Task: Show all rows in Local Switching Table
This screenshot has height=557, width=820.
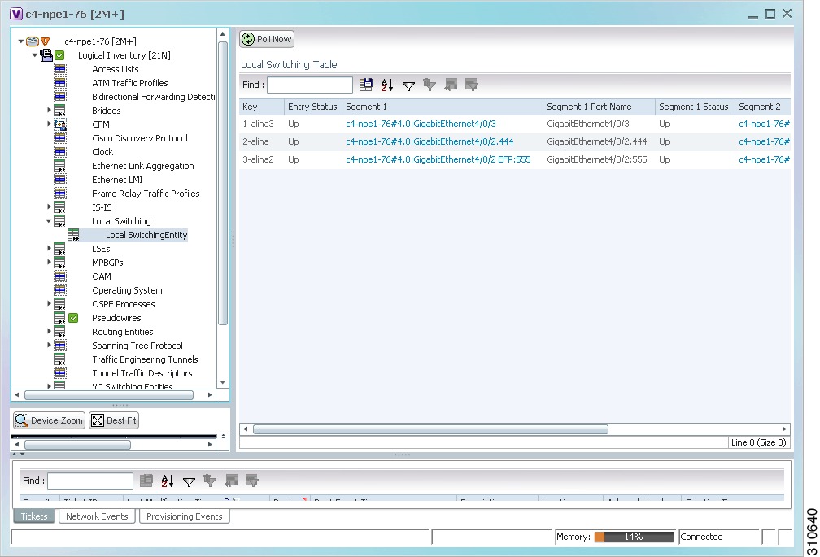Action: (451, 85)
